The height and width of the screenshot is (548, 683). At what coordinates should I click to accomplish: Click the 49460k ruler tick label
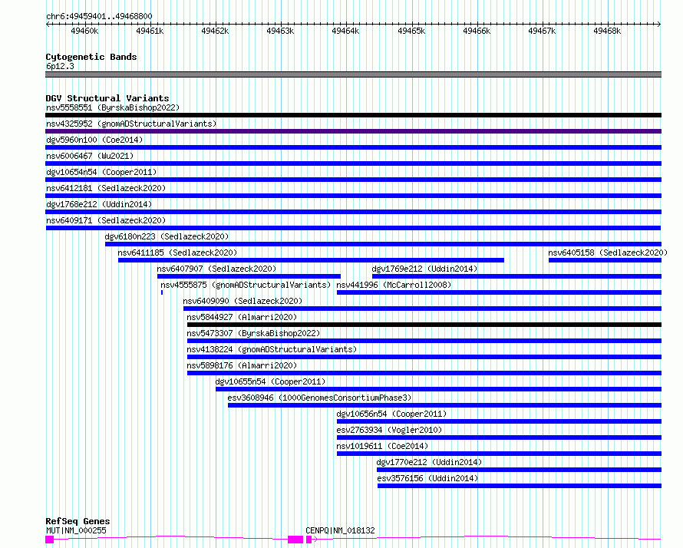point(84,31)
